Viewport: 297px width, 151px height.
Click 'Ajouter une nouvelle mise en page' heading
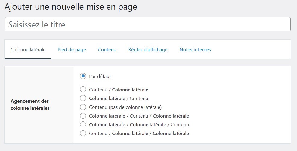click(x=71, y=7)
